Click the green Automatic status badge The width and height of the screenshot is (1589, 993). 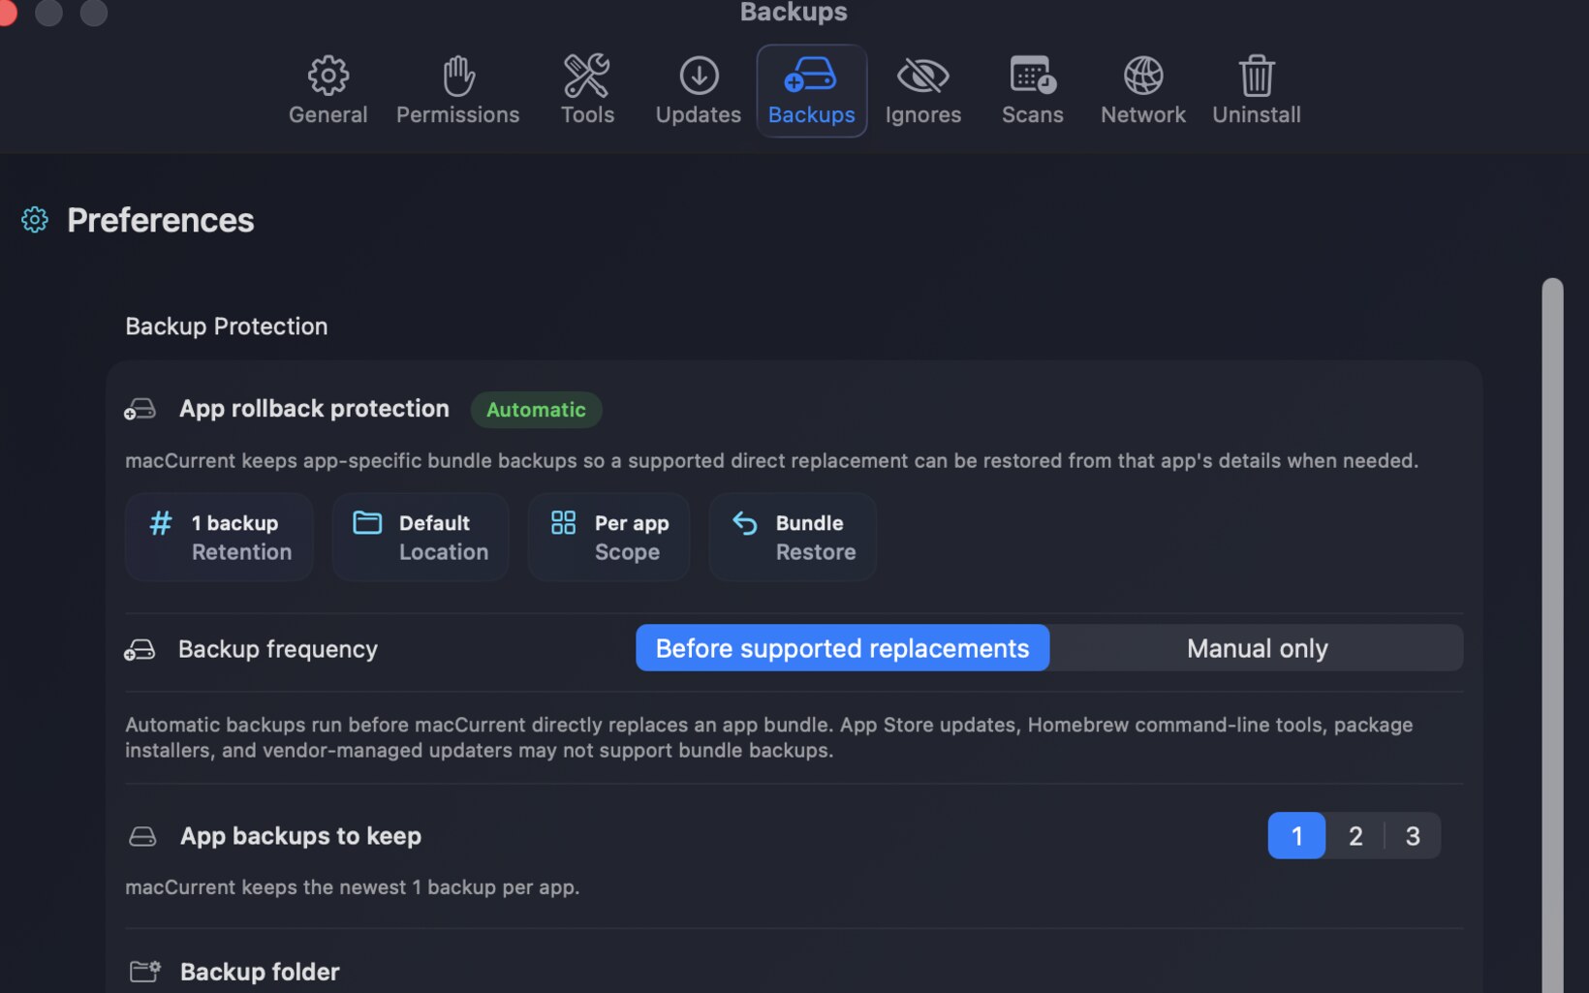click(536, 409)
